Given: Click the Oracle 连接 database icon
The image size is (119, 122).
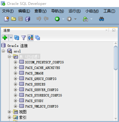Looking at the screenshot, I should 3,45.
